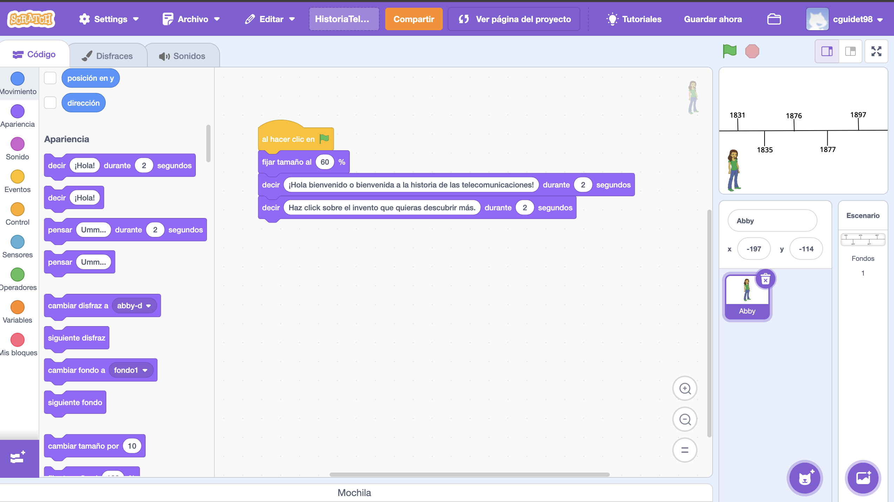
Task: Enter full screen stage mode
Action: pyautogui.click(x=876, y=51)
